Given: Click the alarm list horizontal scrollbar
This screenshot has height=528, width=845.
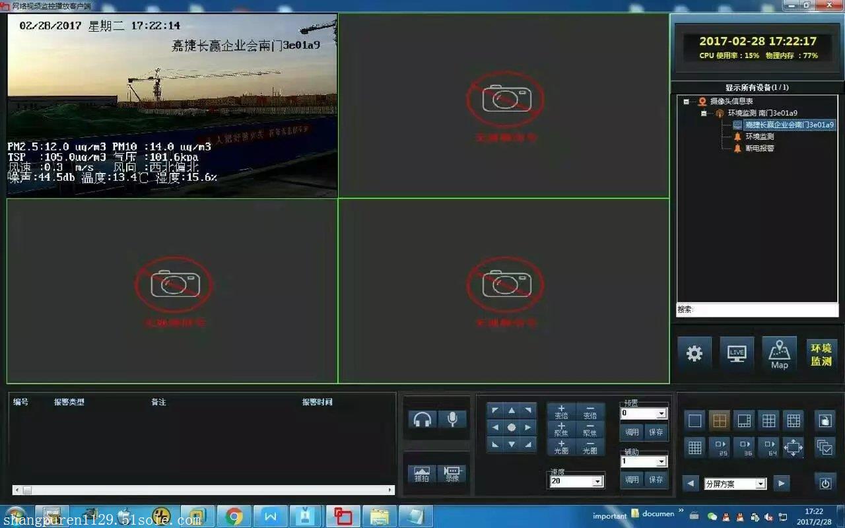Looking at the screenshot, I should pyautogui.click(x=203, y=490).
